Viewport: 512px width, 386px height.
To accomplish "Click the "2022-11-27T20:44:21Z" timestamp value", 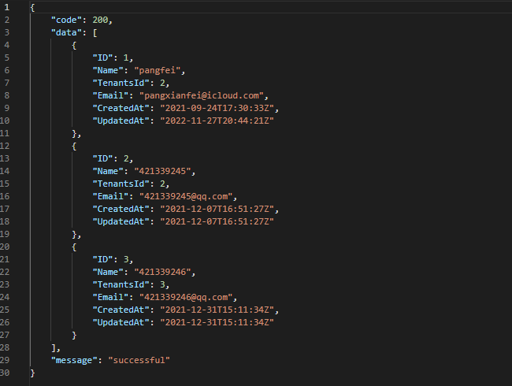I will click(x=217, y=121).
